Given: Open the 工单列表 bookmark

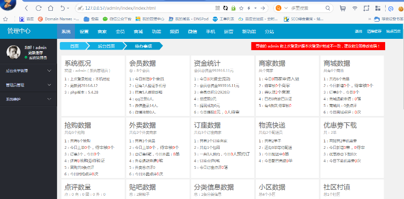Looking at the screenshot, I should (x=223, y=19).
